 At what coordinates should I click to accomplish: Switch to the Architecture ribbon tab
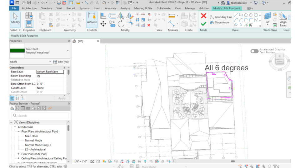(x=29, y=8)
